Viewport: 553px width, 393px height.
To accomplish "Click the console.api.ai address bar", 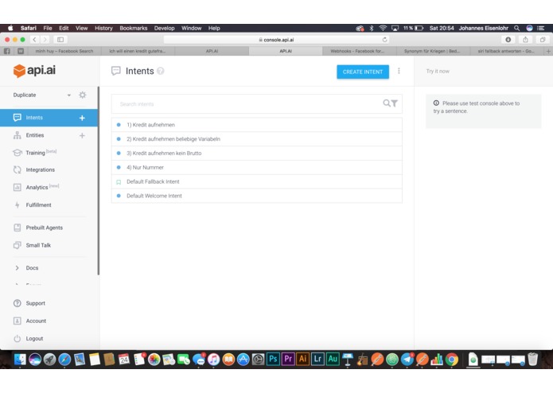I will [x=277, y=40].
